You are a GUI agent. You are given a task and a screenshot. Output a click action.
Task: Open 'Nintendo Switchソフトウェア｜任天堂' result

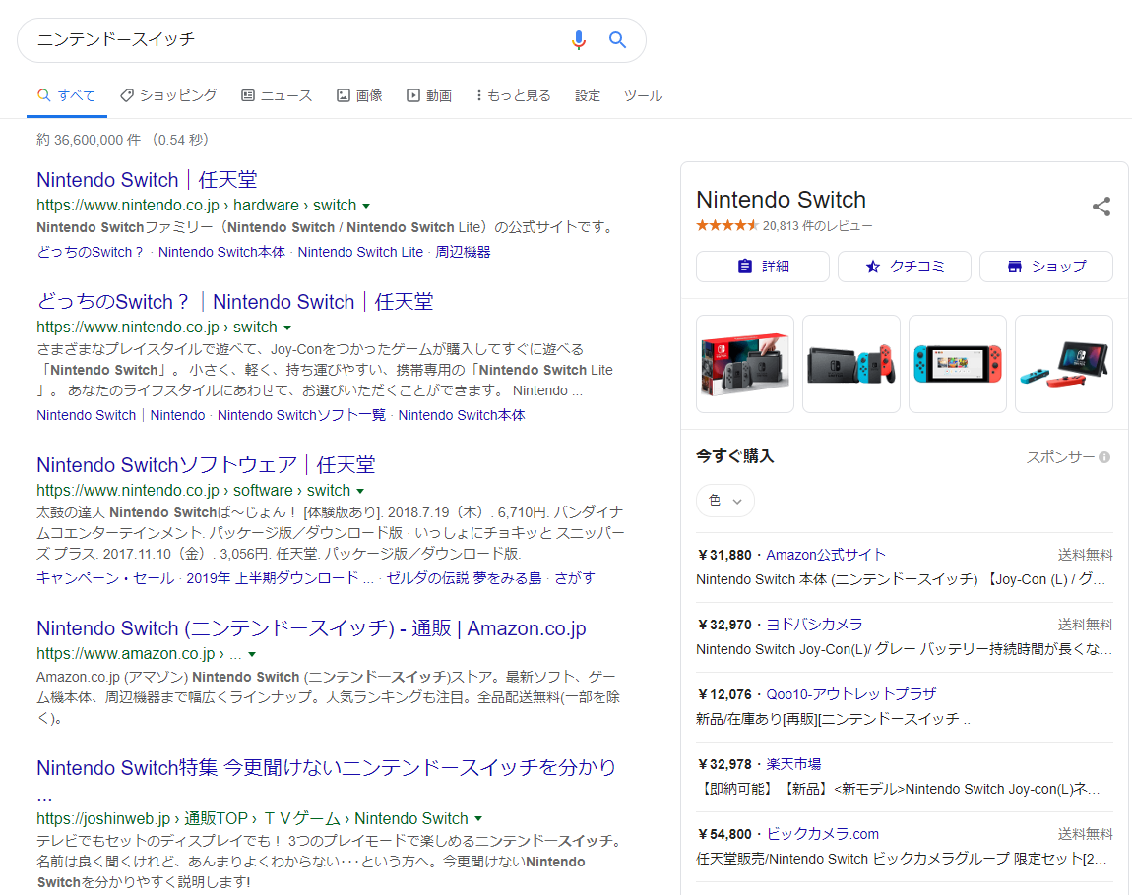pyautogui.click(x=207, y=465)
